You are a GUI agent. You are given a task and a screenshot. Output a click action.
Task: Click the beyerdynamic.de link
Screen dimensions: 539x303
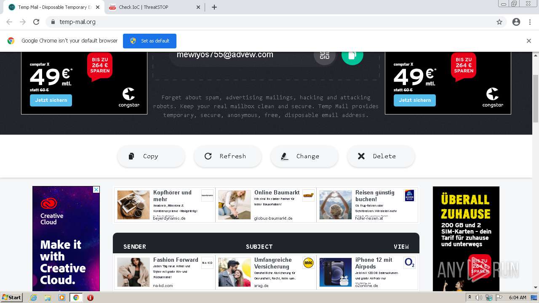(x=169, y=218)
